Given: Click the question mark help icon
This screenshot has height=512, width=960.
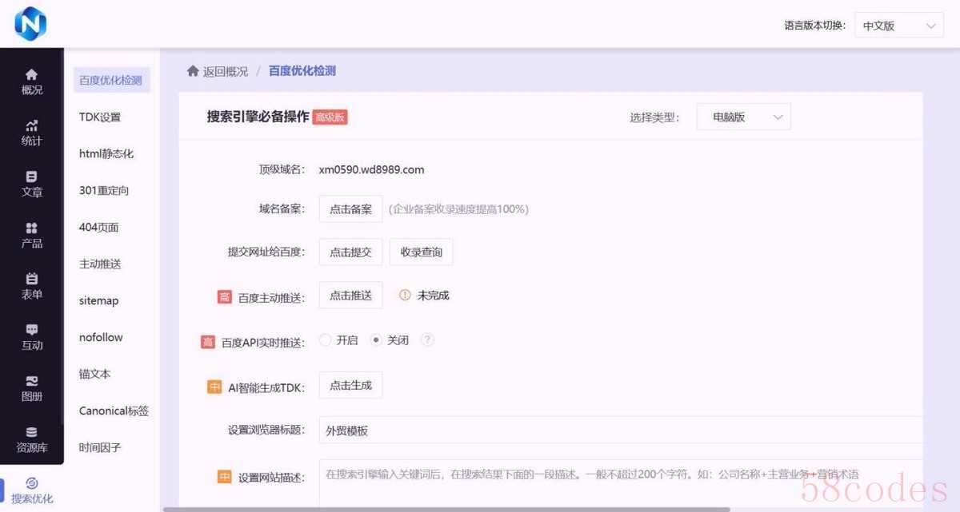Looking at the screenshot, I should pyautogui.click(x=427, y=340).
